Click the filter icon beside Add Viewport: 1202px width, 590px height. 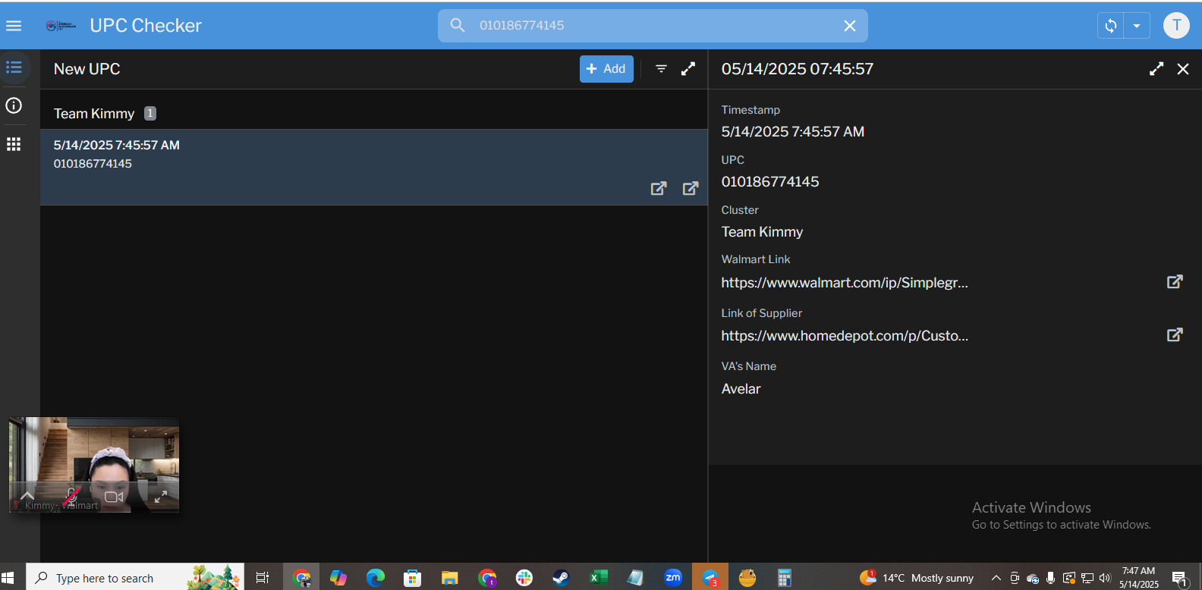point(661,69)
